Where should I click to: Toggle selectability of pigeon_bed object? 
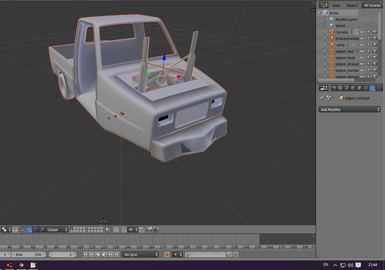[x=368, y=51]
